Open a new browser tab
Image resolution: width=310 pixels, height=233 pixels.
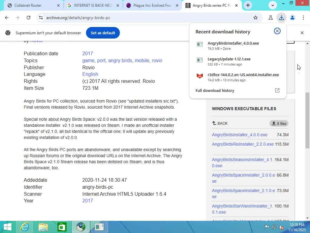(248, 5)
